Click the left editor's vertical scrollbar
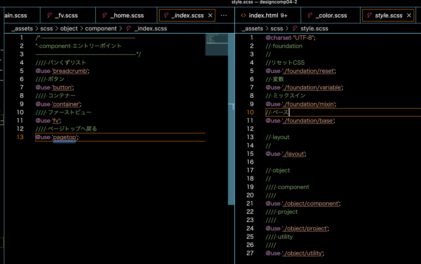421x264 pixels. [231, 119]
